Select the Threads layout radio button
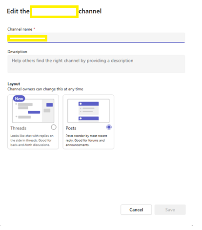202x230 pixels. point(54,127)
